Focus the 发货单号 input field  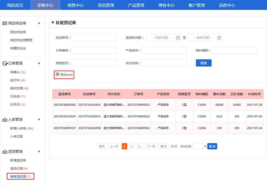click(94, 37)
